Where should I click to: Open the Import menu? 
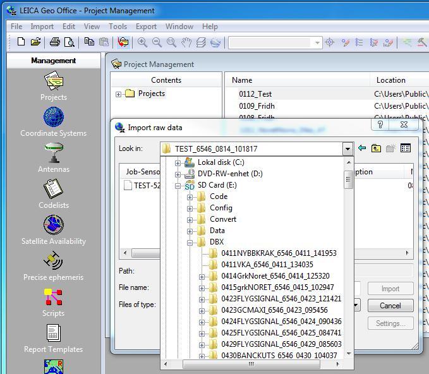pyautogui.click(x=42, y=27)
